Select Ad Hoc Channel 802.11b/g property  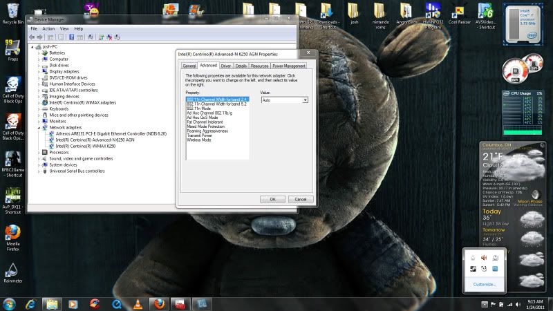(x=209, y=113)
